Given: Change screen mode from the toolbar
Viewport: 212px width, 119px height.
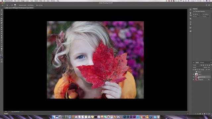Looking at the screenshot, I should click(x=2, y=62).
